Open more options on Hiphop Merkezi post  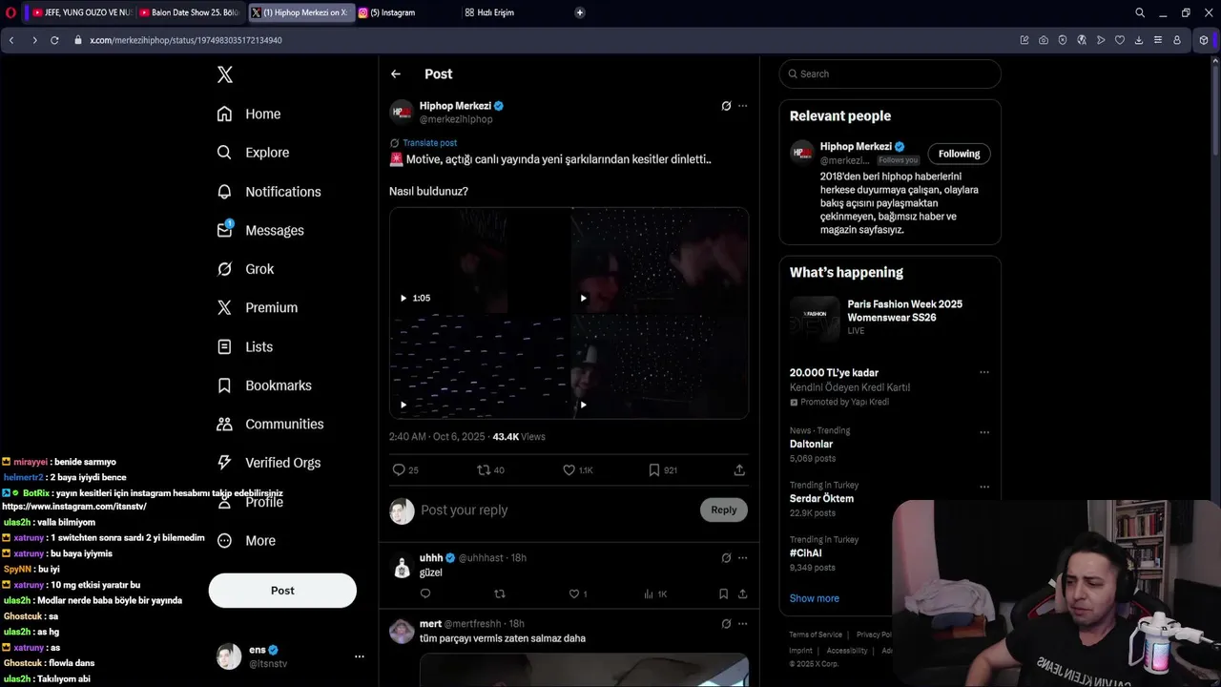[x=743, y=106]
